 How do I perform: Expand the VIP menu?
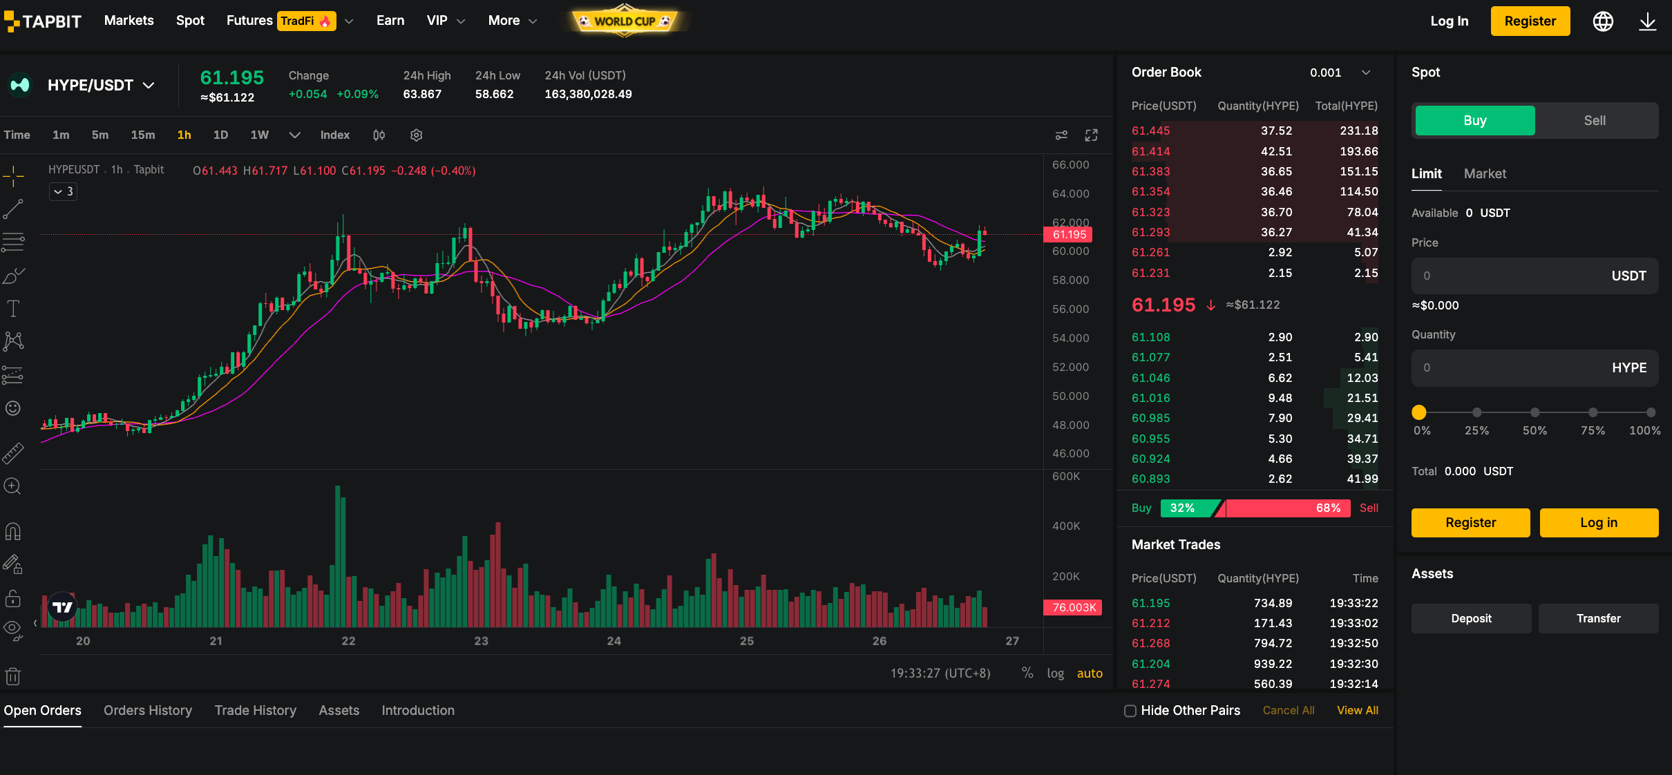446,21
